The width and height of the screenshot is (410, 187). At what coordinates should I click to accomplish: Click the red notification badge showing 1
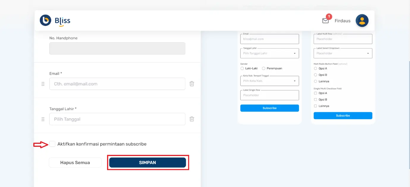tap(329, 17)
